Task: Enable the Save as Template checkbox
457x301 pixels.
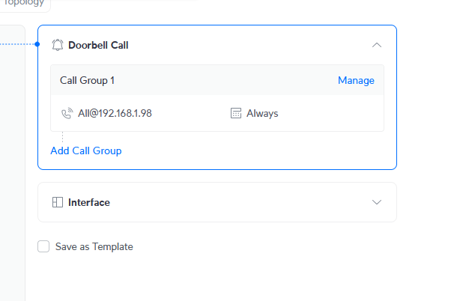Action: pyautogui.click(x=43, y=246)
